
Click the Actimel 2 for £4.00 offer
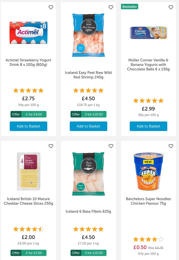click(28, 114)
